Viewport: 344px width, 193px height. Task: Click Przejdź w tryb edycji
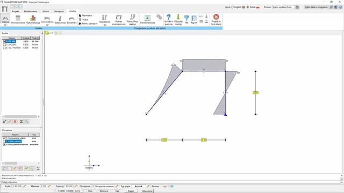click(x=216, y=20)
